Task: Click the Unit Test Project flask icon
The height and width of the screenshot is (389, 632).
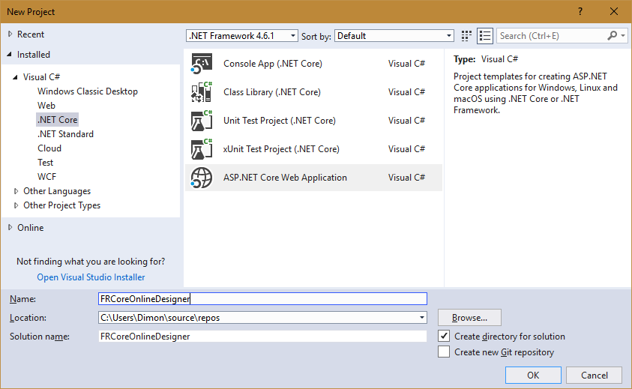Action: [x=202, y=121]
